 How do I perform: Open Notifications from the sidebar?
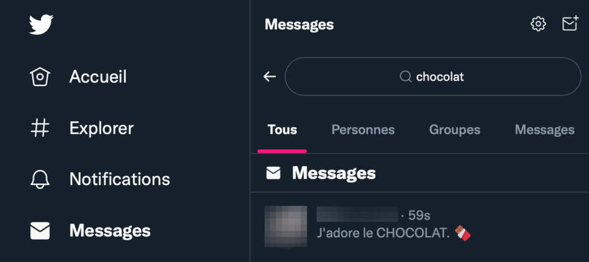coord(120,179)
